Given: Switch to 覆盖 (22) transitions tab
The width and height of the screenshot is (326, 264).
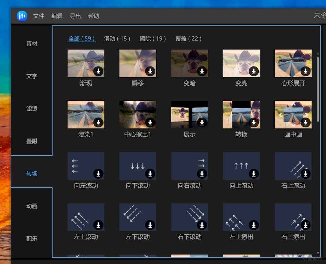Looking at the screenshot, I should (x=189, y=39).
